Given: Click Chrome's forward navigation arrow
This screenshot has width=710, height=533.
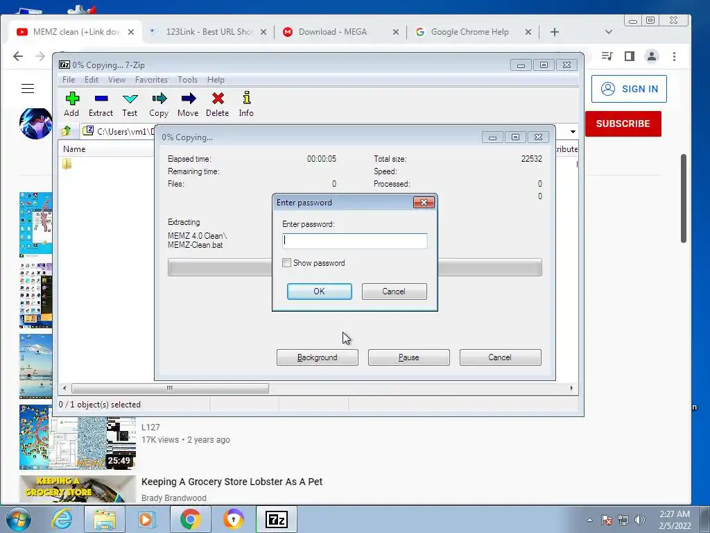Looking at the screenshot, I should tap(40, 56).
